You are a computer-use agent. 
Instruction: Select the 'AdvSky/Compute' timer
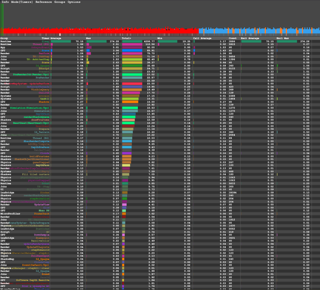(39, 144)
